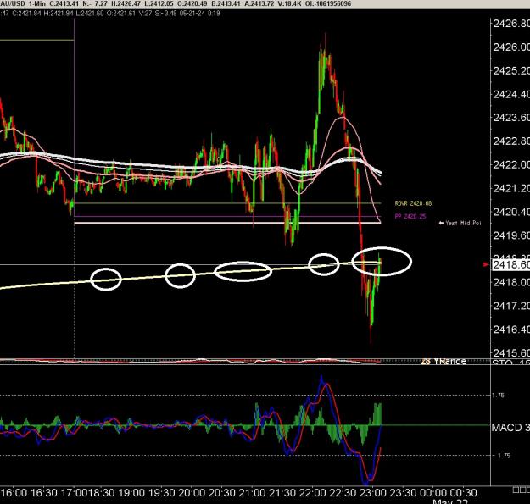Screen dimensions: 530x504
Task: Click the 00:30 time axis label
Action: 463,493
